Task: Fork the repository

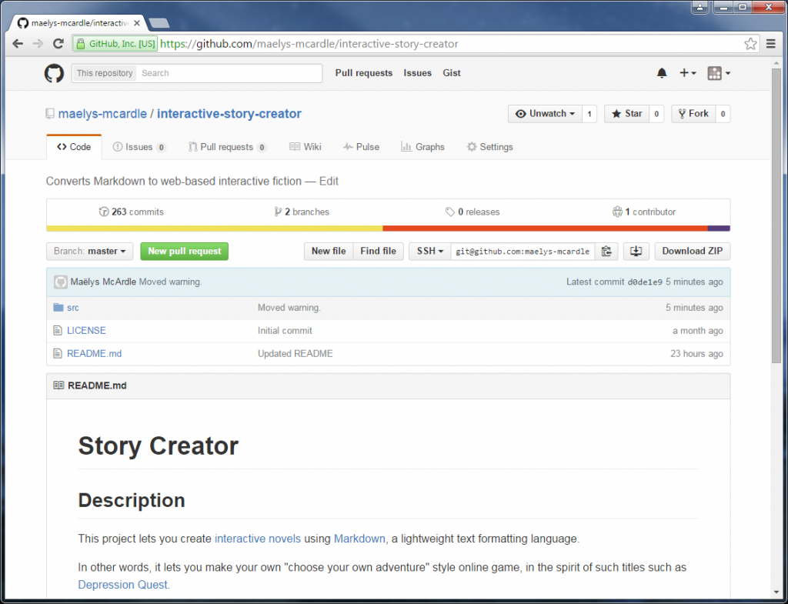Action: click(x=693, y=114)
